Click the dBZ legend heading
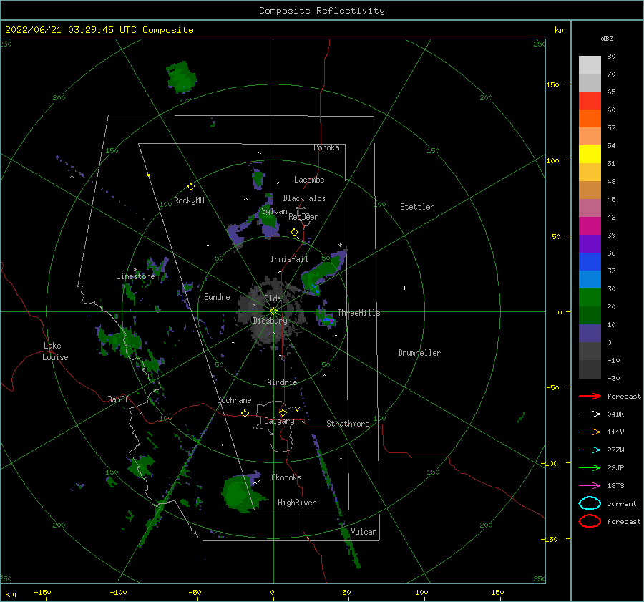This screenshot has height=602, width=644. click(607, 38)
